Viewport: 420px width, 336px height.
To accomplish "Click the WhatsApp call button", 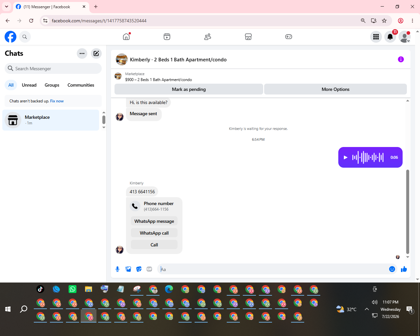I will (154, 233).
